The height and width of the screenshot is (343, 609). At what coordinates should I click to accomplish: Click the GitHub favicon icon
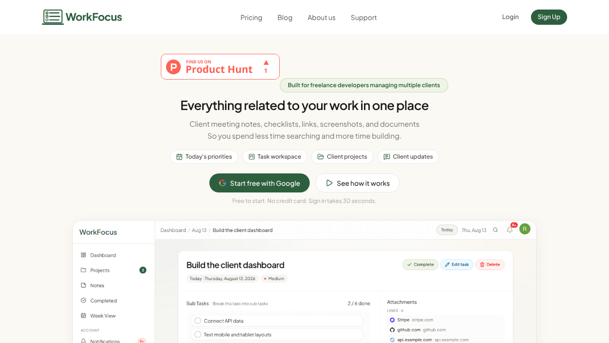pos(392,330)
